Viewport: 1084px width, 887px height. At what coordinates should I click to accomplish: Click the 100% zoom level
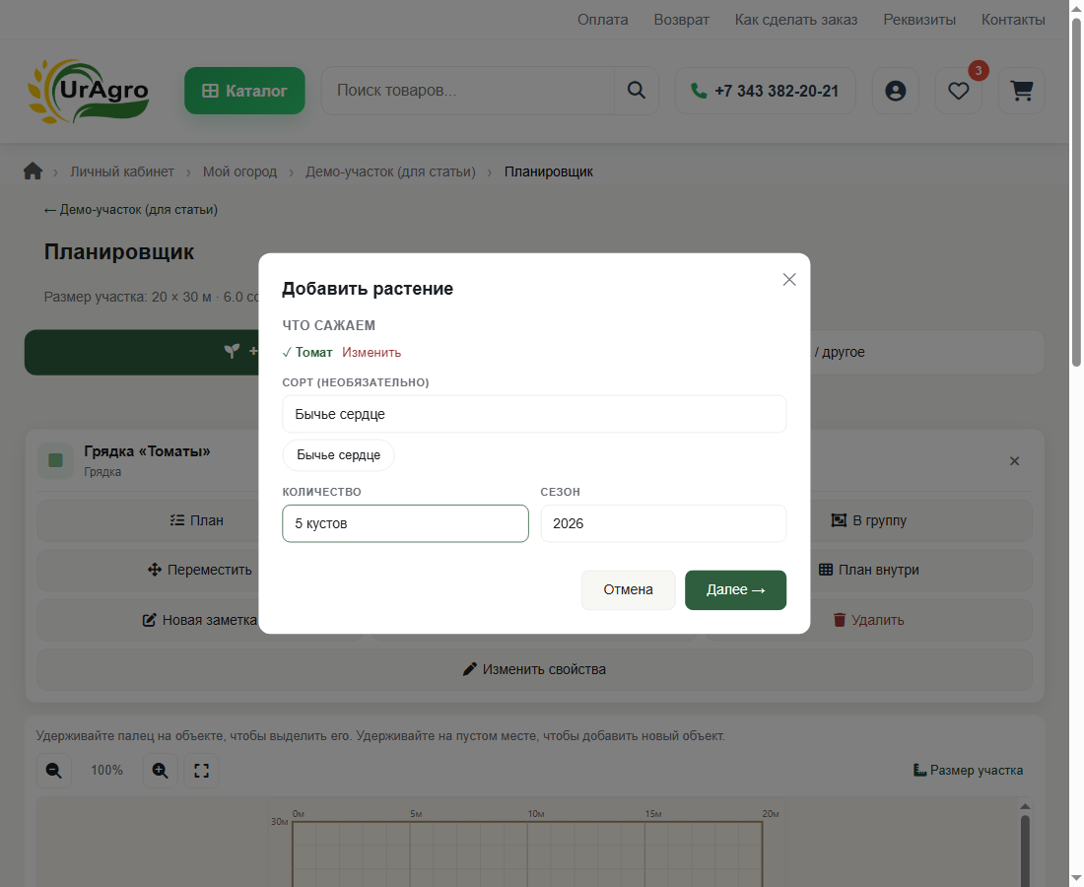(x=106, y=770)
